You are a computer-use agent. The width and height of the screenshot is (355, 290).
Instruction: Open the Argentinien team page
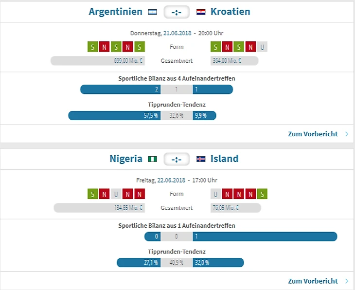pos(115,12)
